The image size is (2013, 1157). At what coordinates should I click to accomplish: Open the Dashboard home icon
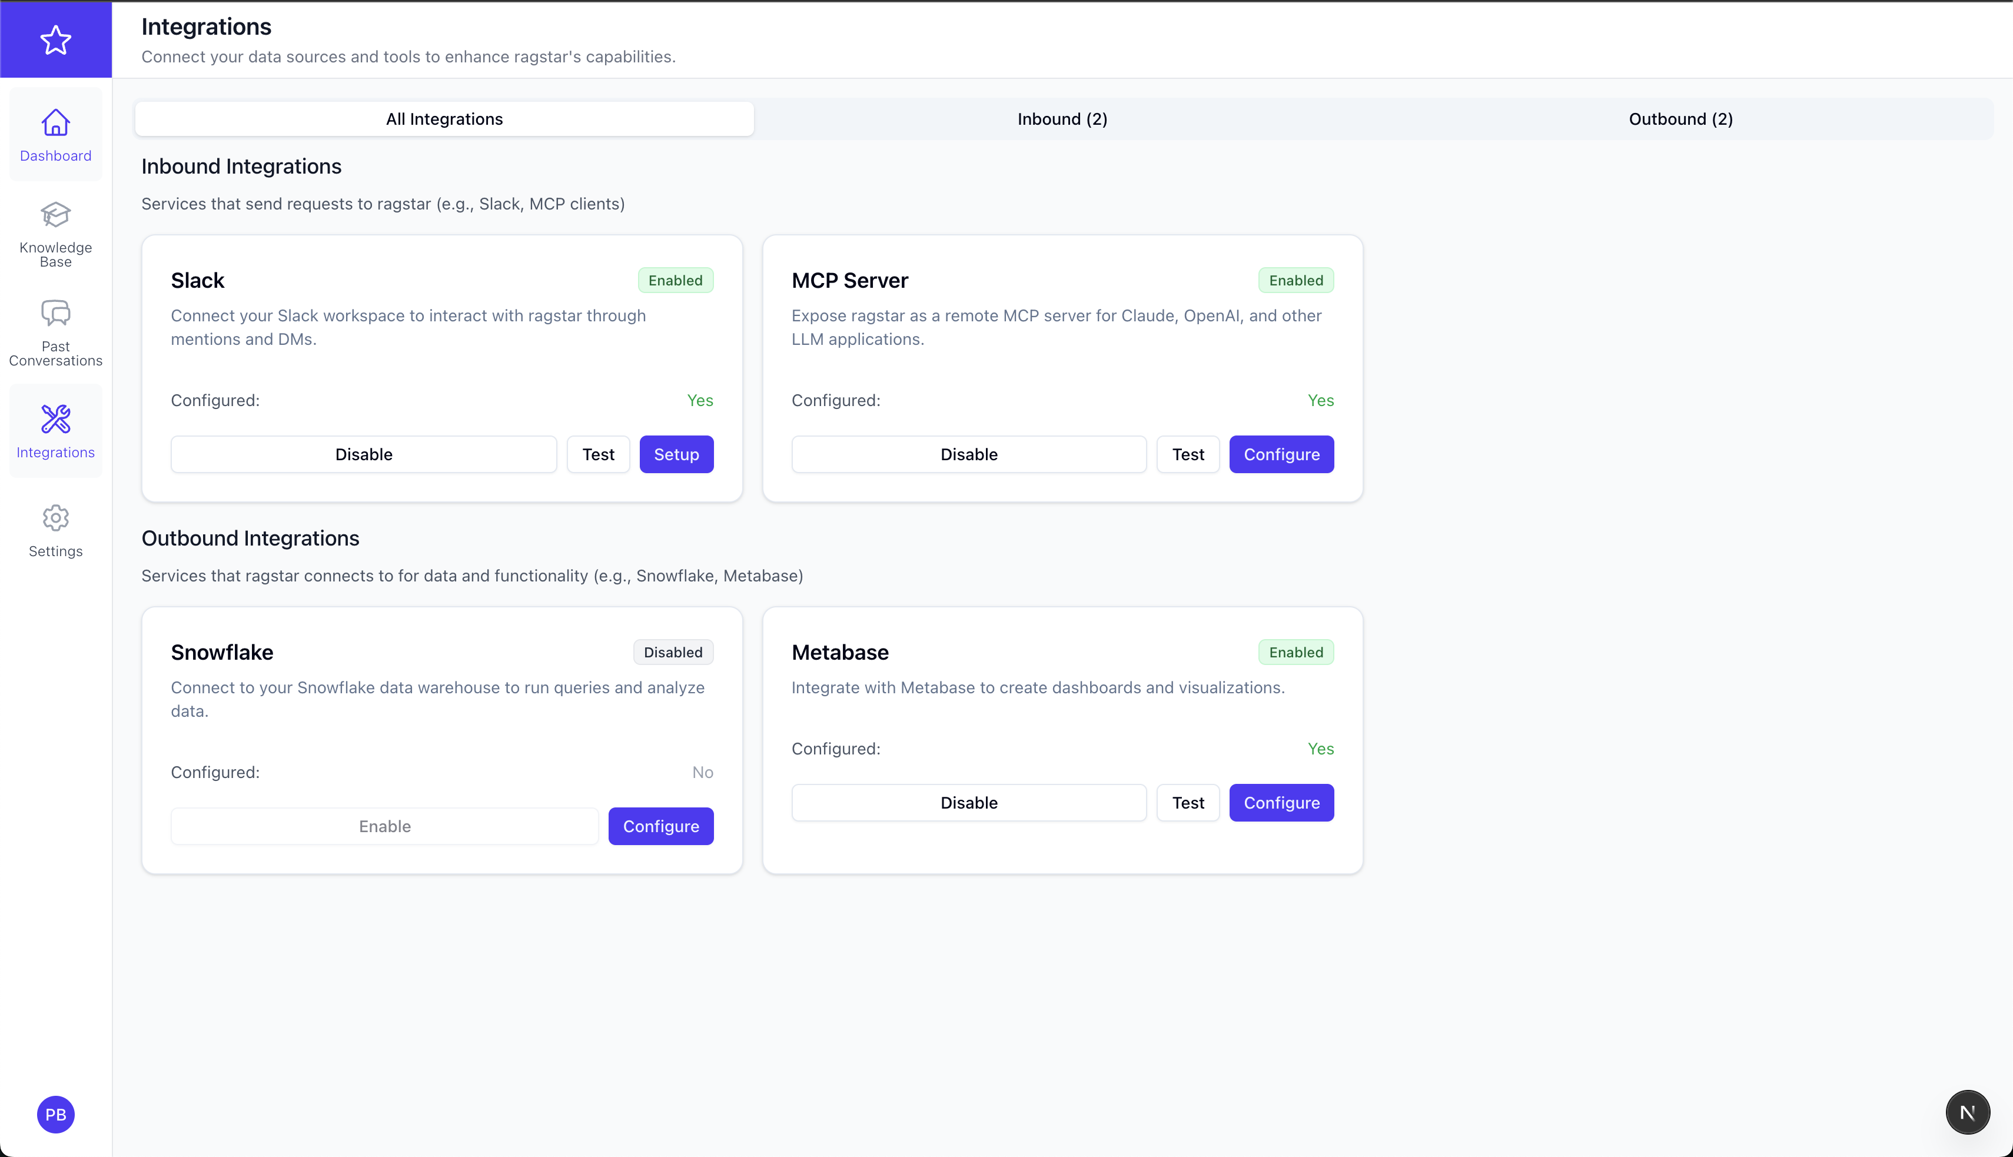coord(56,123)
